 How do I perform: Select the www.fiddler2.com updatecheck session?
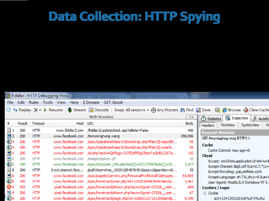(x=101, y=130)
